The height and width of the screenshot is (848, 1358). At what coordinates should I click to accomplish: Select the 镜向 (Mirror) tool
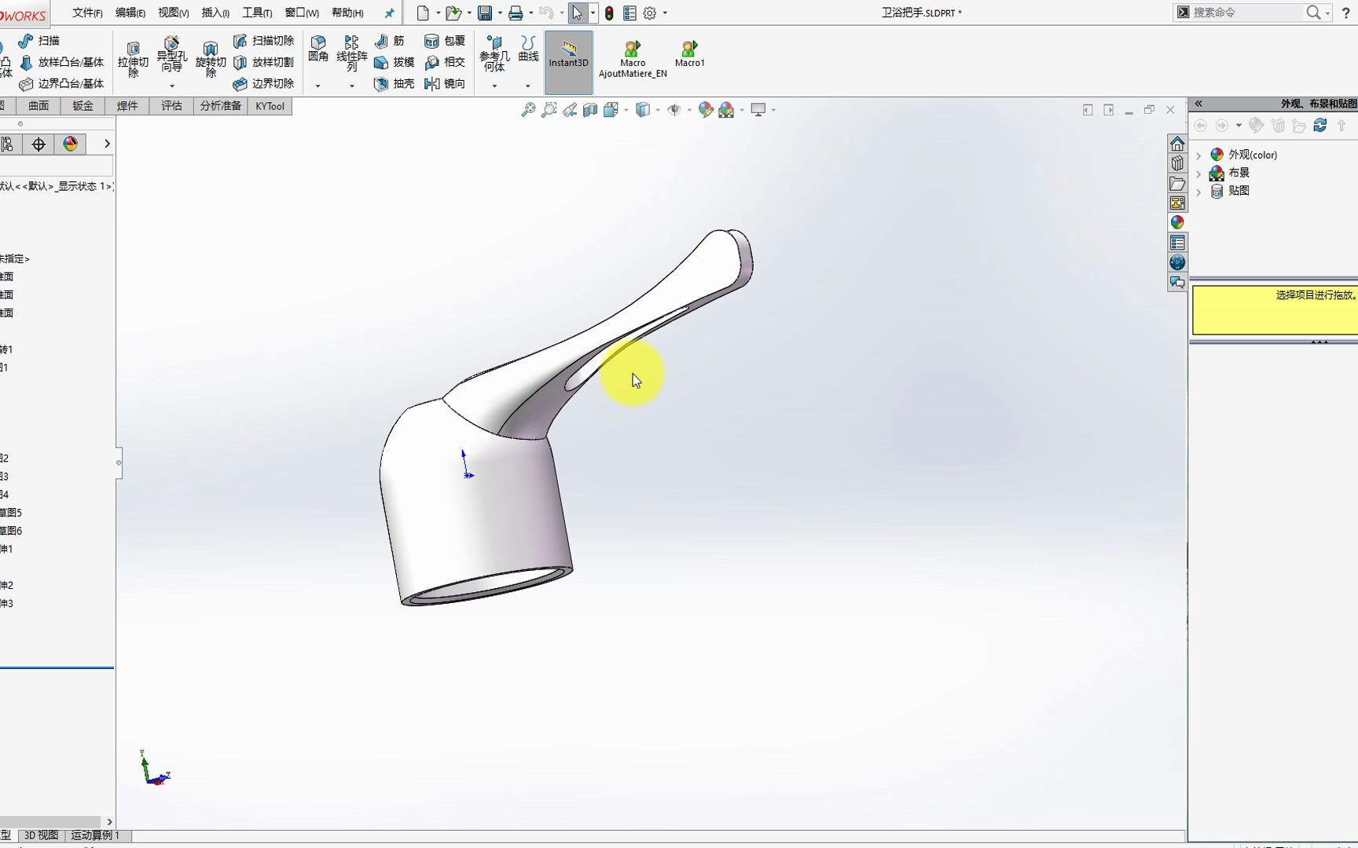point(446,85)
